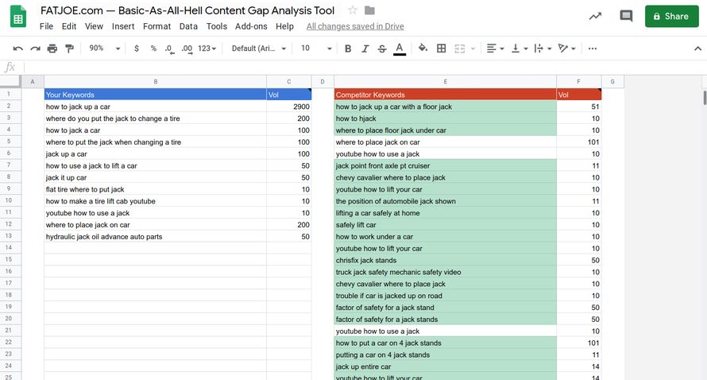Print the spreadsheet
The height and width of the screenshot is (380, 707).
coord(52,48)
